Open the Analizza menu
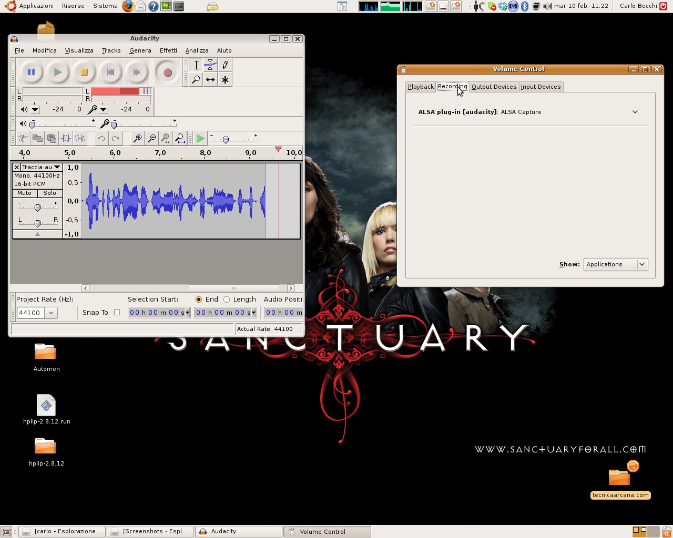The width and height of the screenshot is (673, 538). (197, 50)
